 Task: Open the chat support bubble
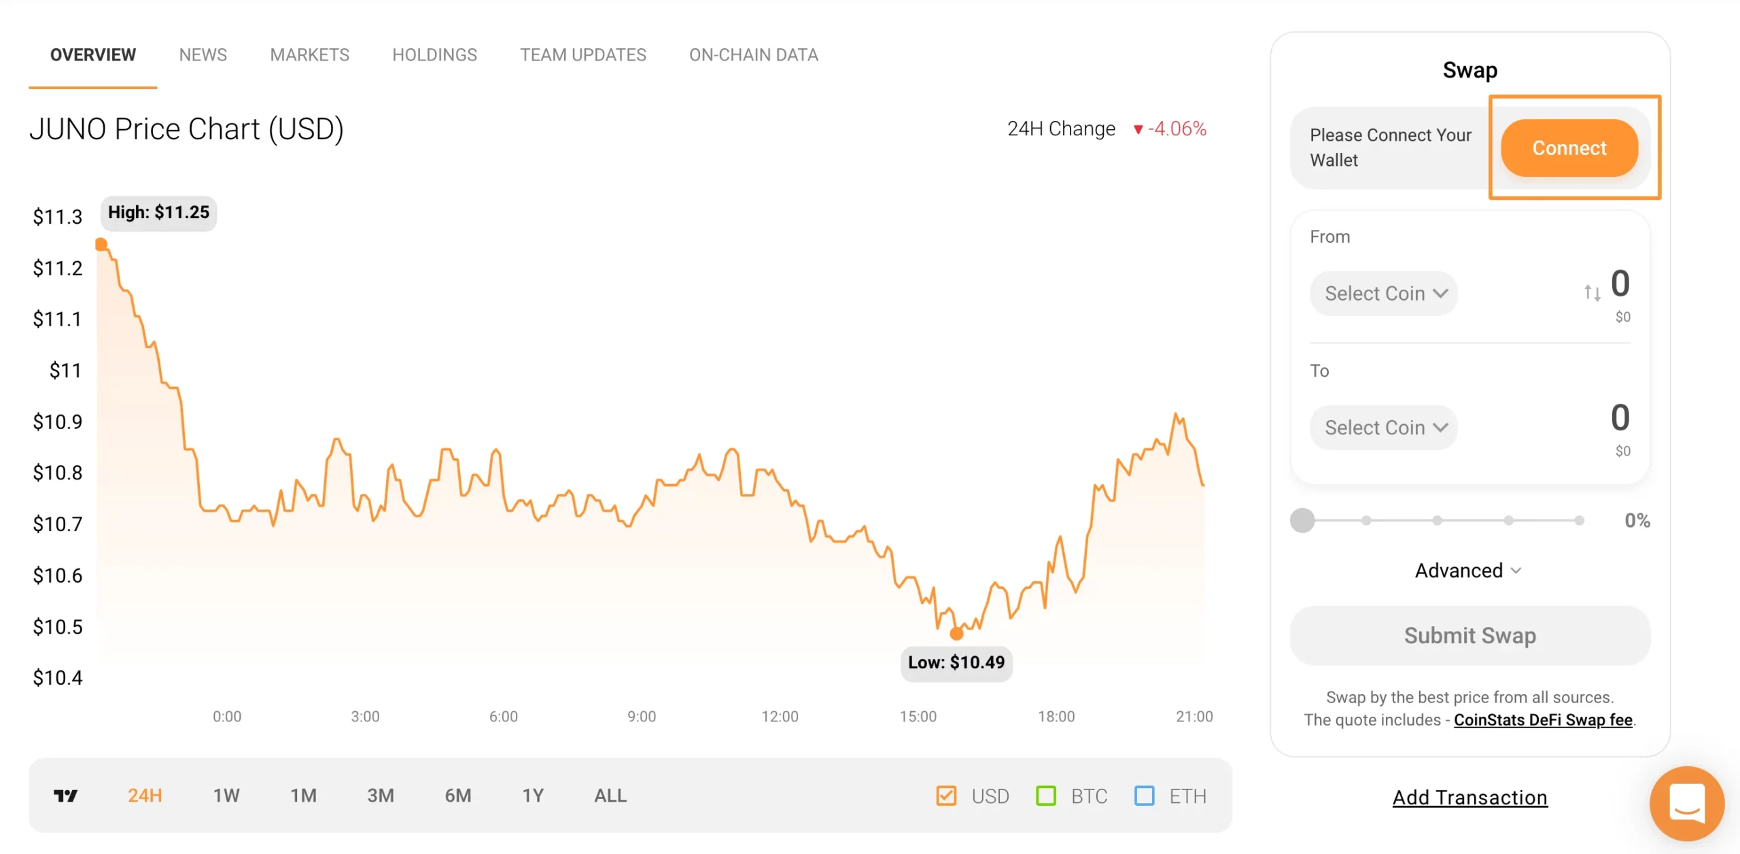coord(1687,803)
